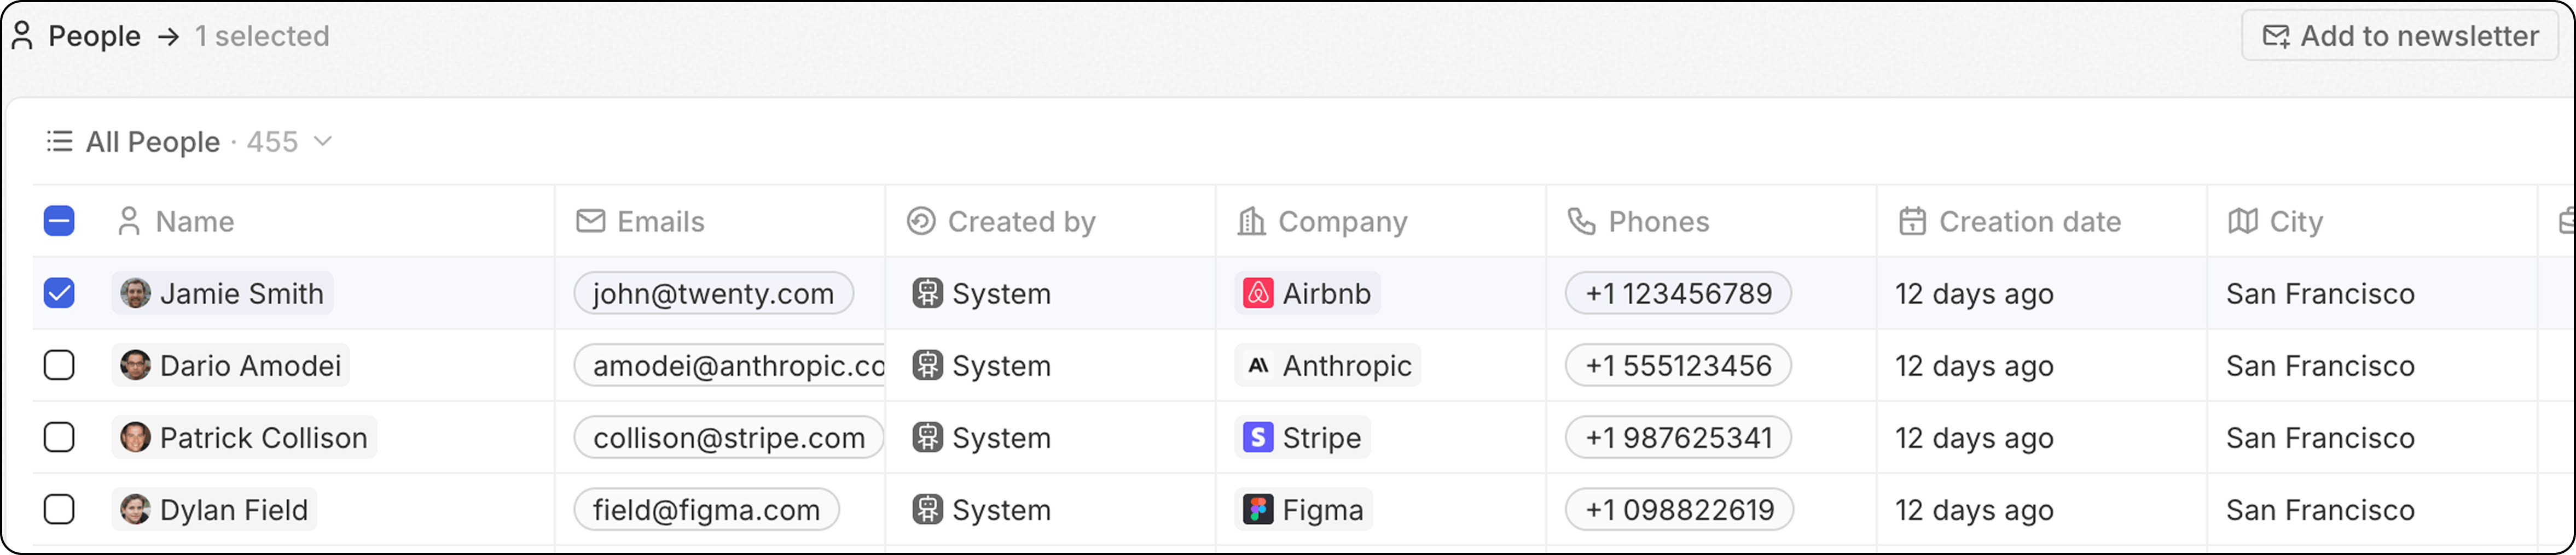Click the Figma company logo icon
Screen dimensions: 2576x555
pyautogui.click(x=1257, y=510)
